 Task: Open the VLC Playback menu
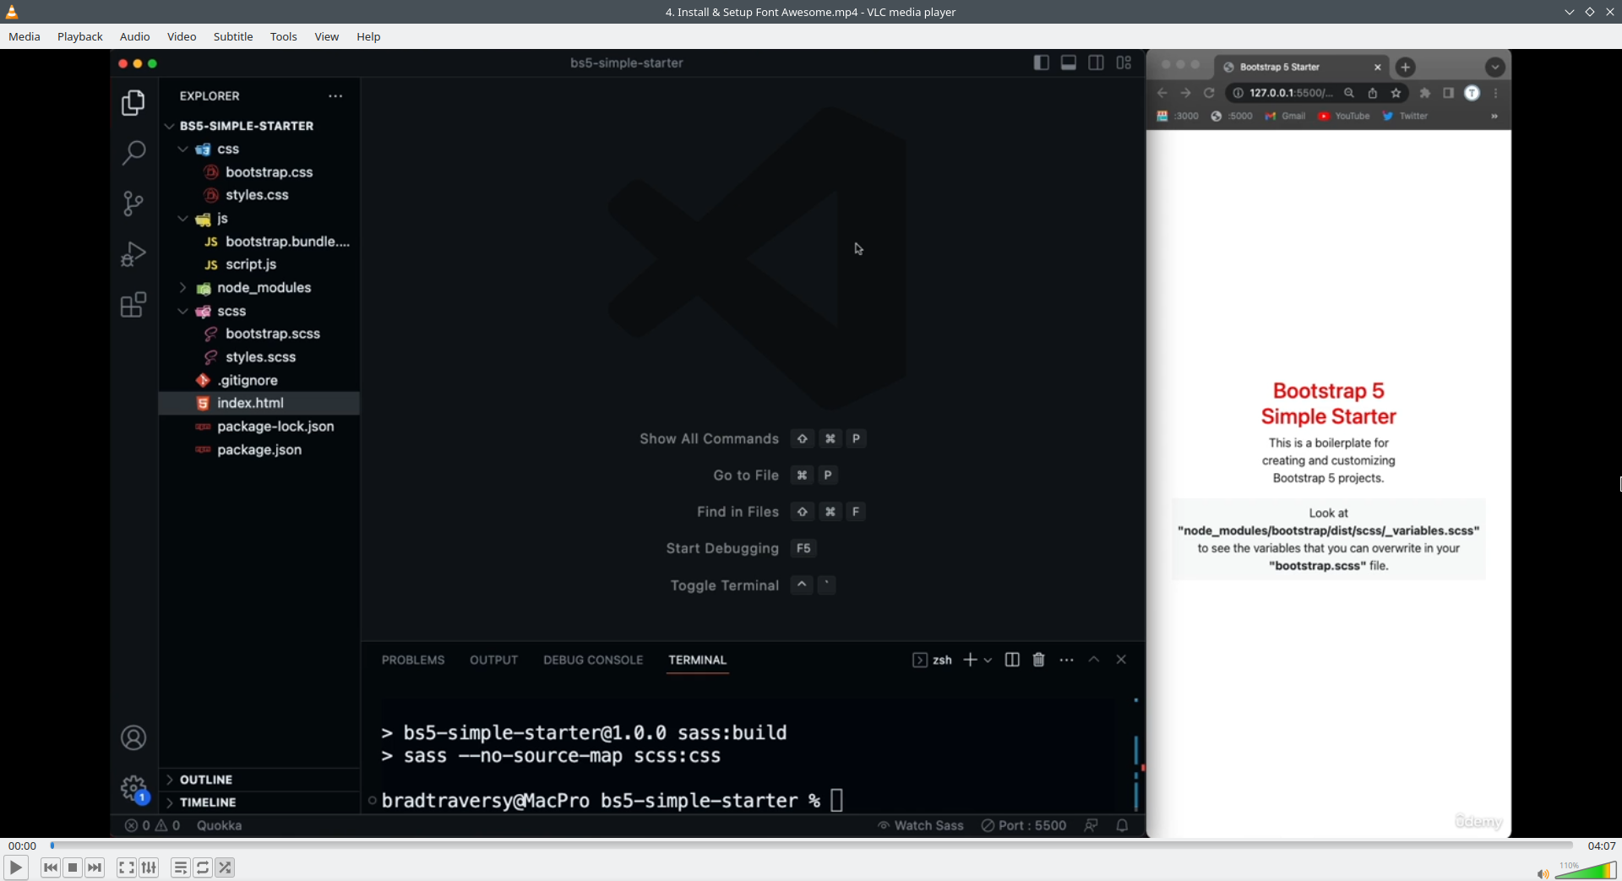tap(80, 36)
